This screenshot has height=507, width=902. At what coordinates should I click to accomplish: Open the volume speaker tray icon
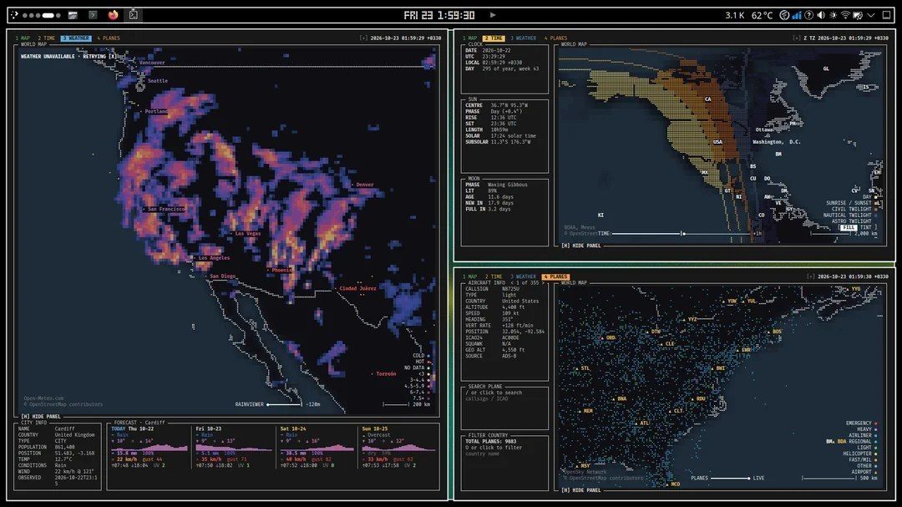click(x=821, y=15)
